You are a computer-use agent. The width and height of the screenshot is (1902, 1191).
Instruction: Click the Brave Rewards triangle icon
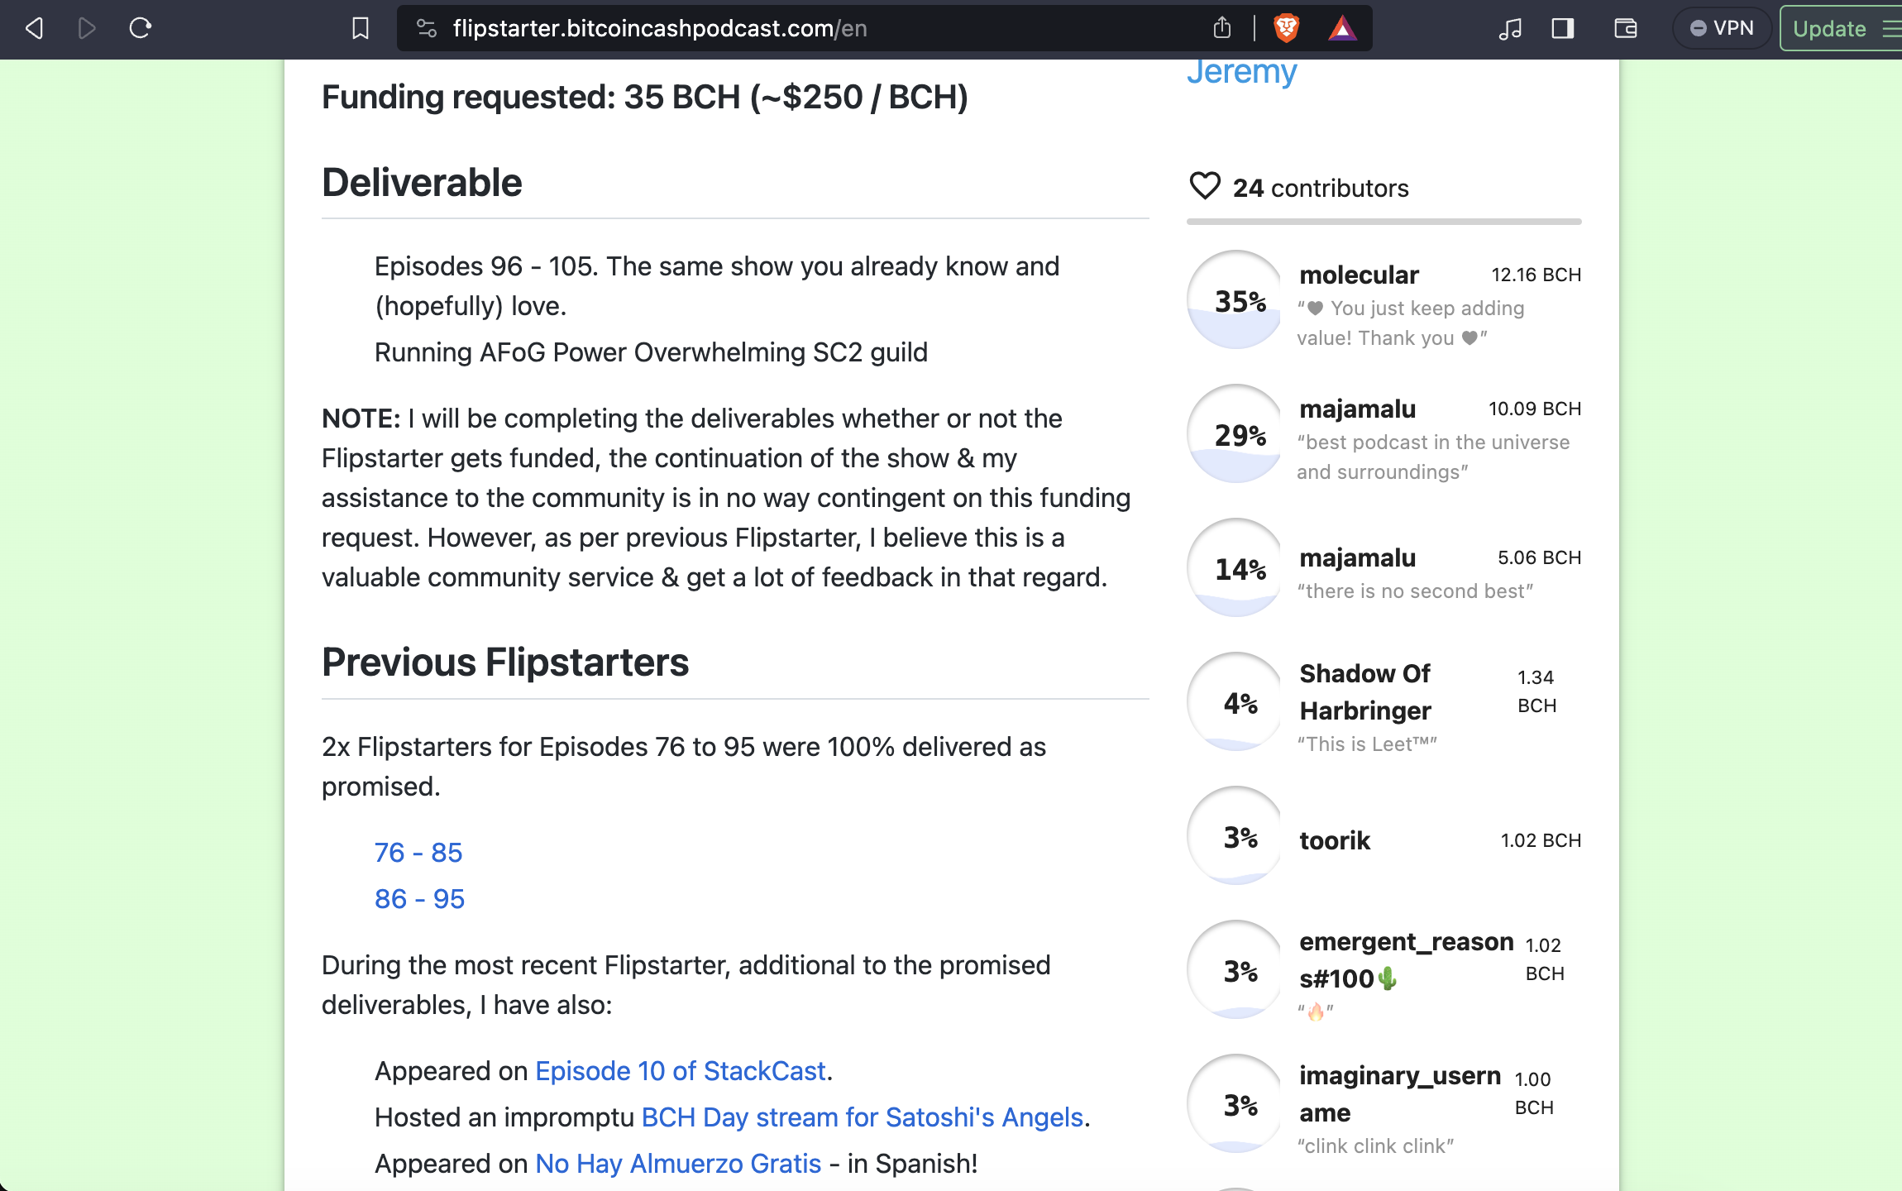pos(1341,29)
